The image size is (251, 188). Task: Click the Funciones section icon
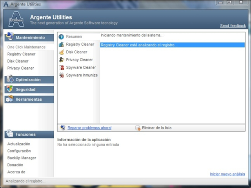pyautogui.click(x=9, y=133)
